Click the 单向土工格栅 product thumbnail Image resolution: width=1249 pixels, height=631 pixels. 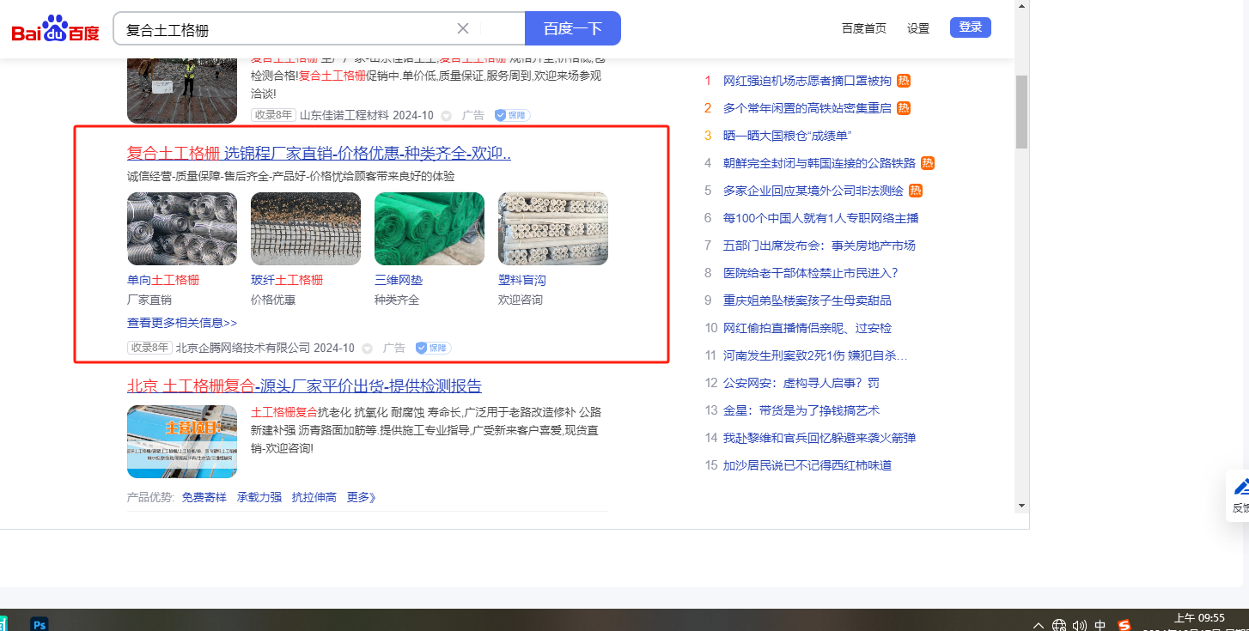click(x=182, y=228)
